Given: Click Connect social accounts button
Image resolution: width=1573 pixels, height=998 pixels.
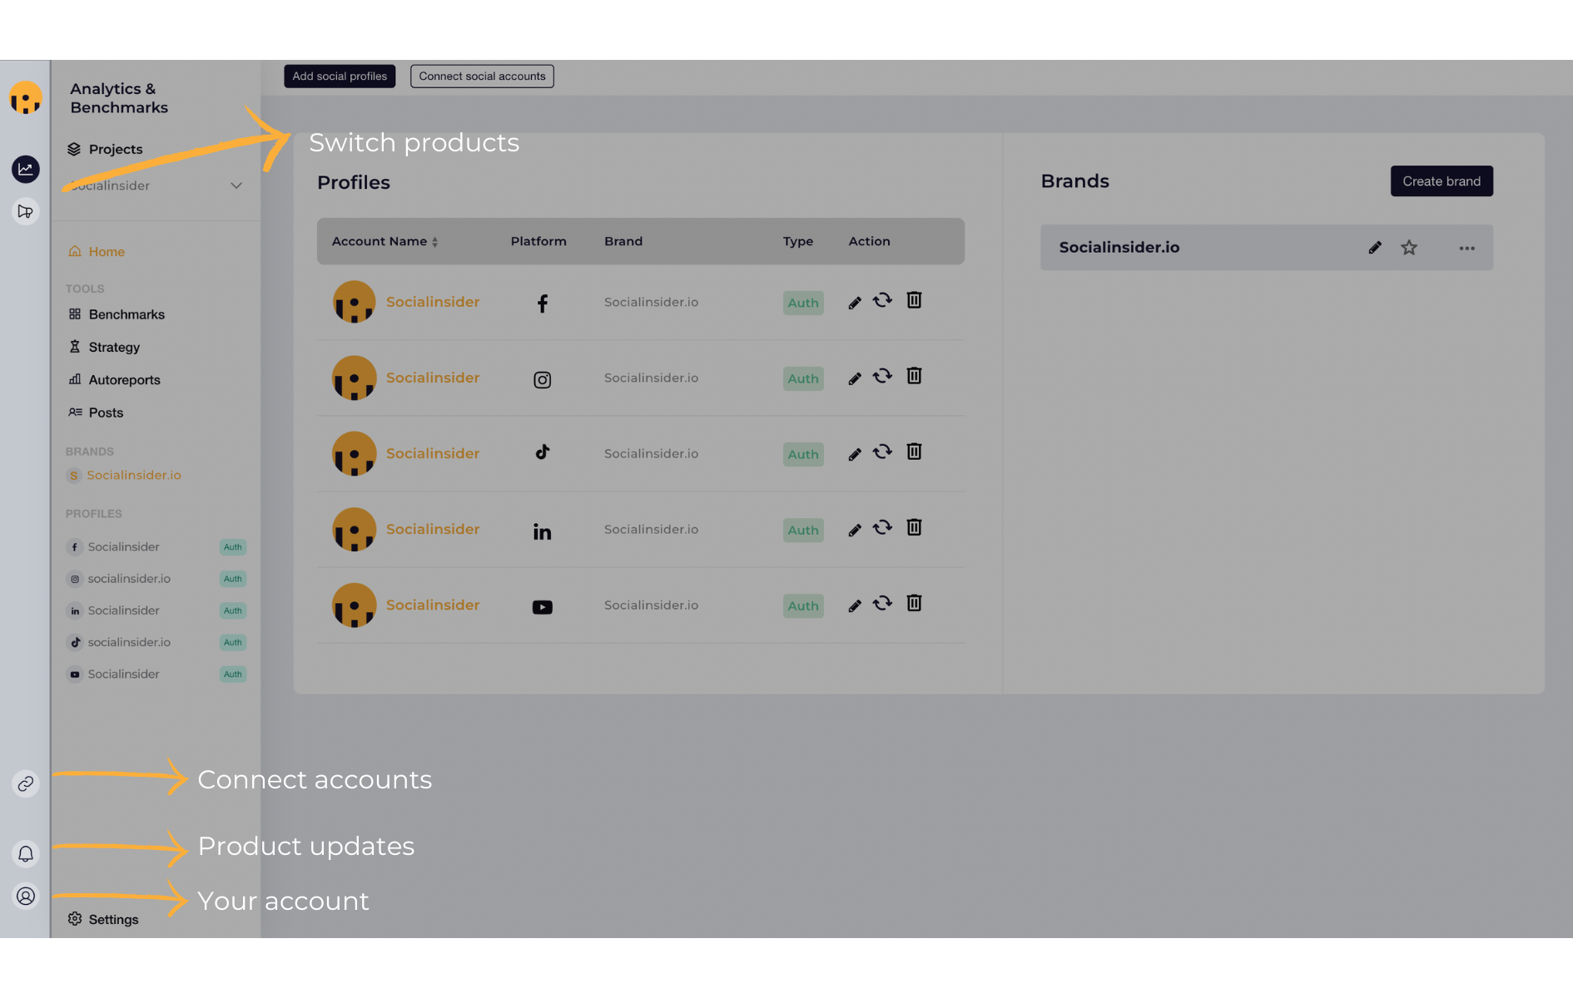Looking at the screenshot, I should point(482,77).
